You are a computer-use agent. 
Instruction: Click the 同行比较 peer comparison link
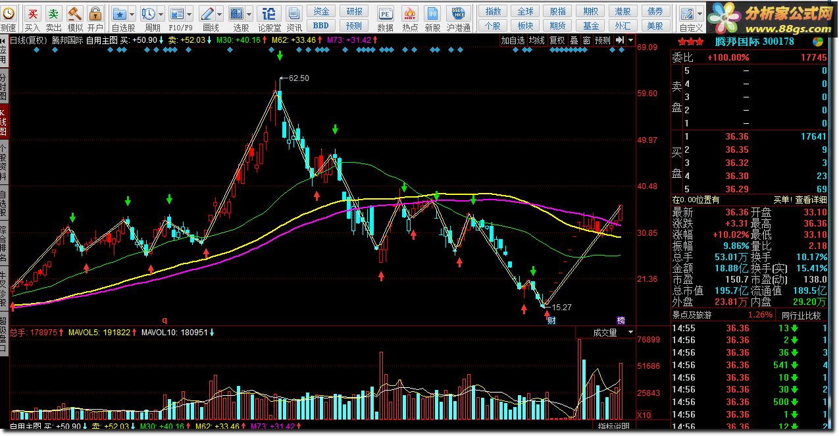coord(801,315)
